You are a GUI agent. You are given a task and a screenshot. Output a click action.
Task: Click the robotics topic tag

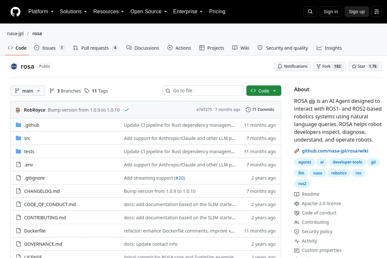tap(339, 173)
